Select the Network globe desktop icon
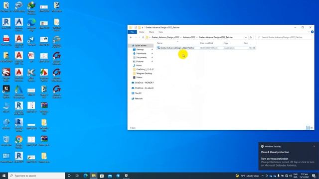This screenshot has height=179, width=319. [6, 124]
